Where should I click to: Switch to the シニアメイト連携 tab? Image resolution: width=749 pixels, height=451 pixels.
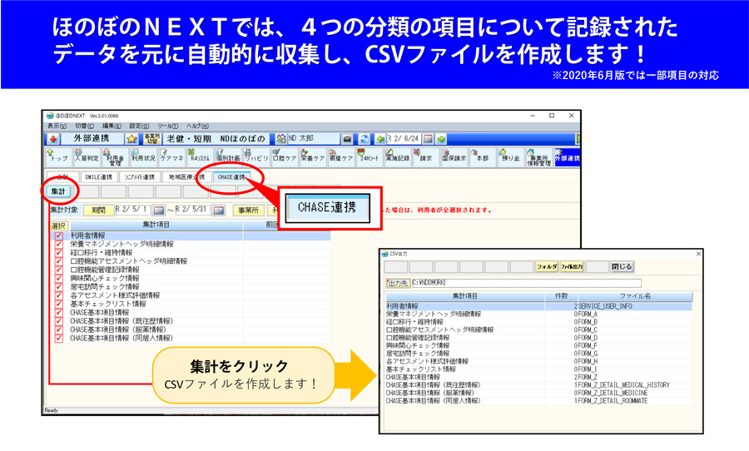coord(140,177)
